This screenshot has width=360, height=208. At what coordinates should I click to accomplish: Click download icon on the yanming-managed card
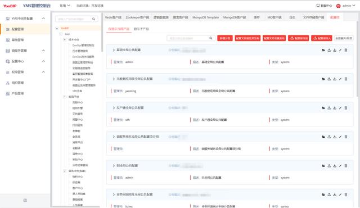click(335, 79)
